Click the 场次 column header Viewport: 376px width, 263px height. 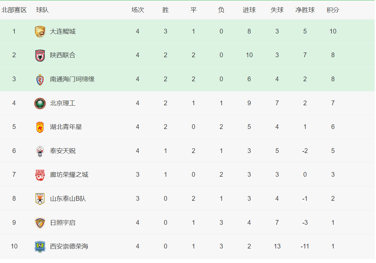click(138, 10)
